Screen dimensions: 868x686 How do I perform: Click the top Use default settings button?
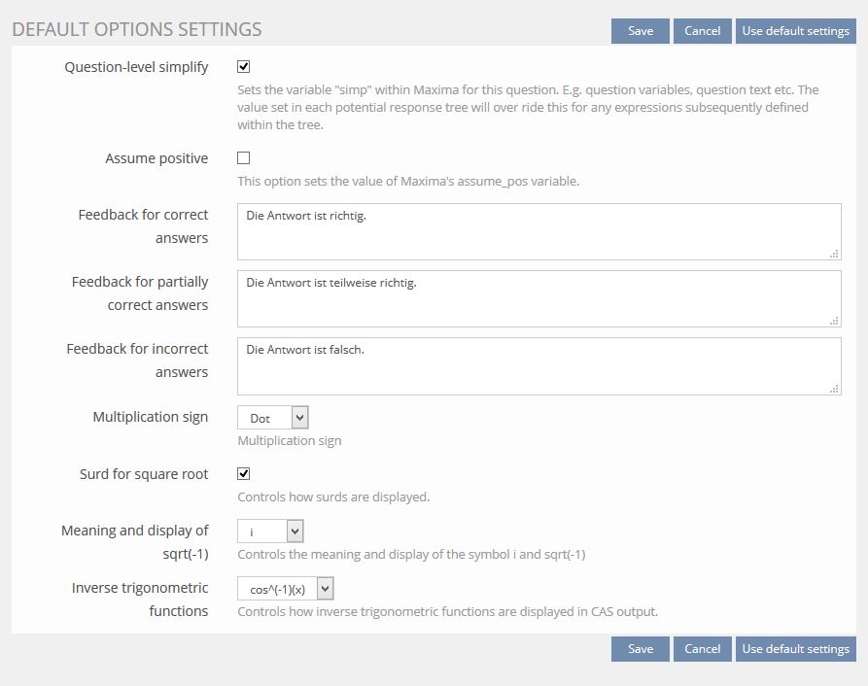pyautogui.click(x=795, y=31)
